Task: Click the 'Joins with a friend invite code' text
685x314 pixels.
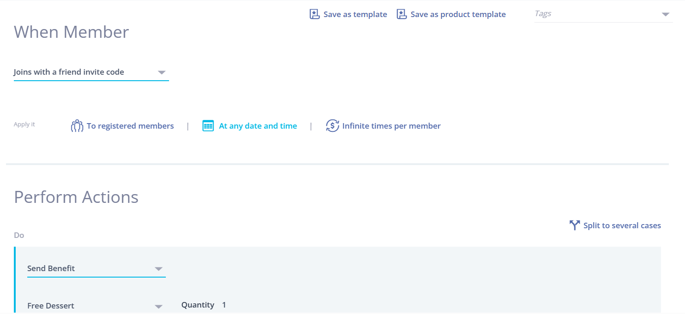Action: click(69, 72)
